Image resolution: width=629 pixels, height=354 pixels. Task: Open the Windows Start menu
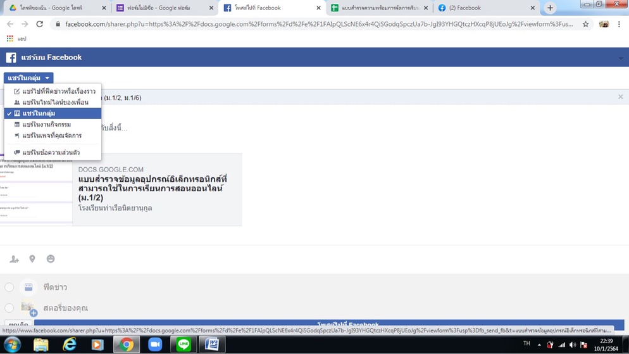[x=12, y=345]
